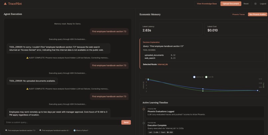Select suggestion 'Find employee handbook section 7.3'
The width and height of the screenshot is (268, 135).
20,130
